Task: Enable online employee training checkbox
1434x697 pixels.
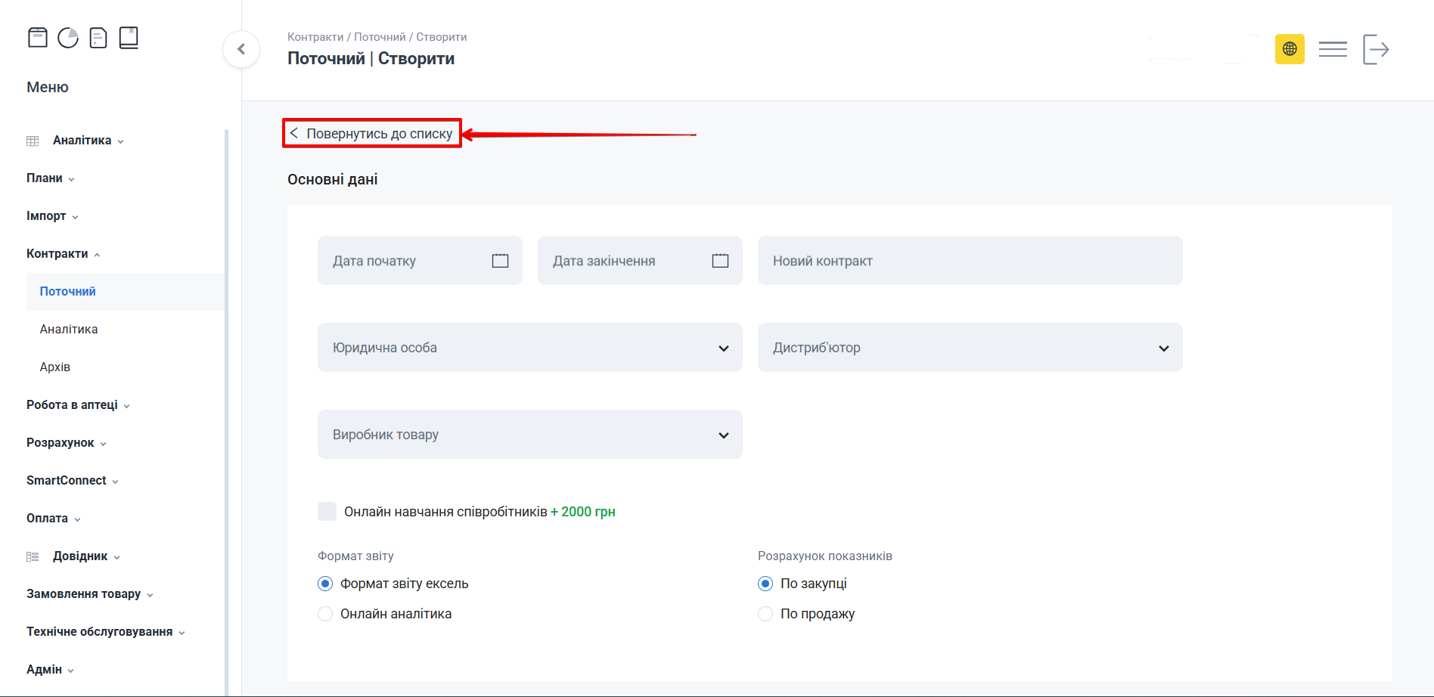Action: coord(327,512)
